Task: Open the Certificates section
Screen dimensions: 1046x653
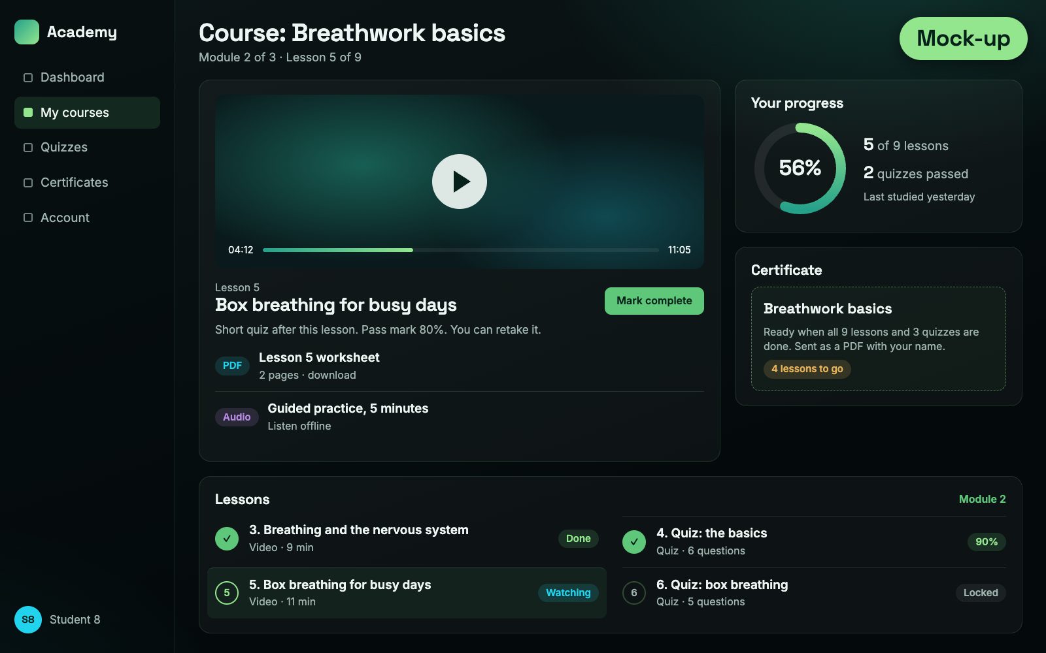Action: tap(87, 183)
